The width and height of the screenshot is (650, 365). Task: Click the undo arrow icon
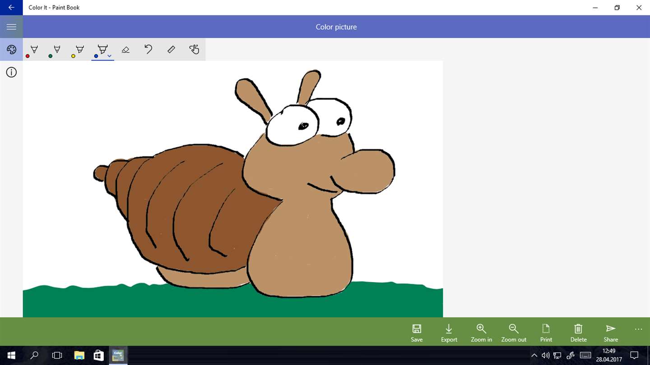148,50
